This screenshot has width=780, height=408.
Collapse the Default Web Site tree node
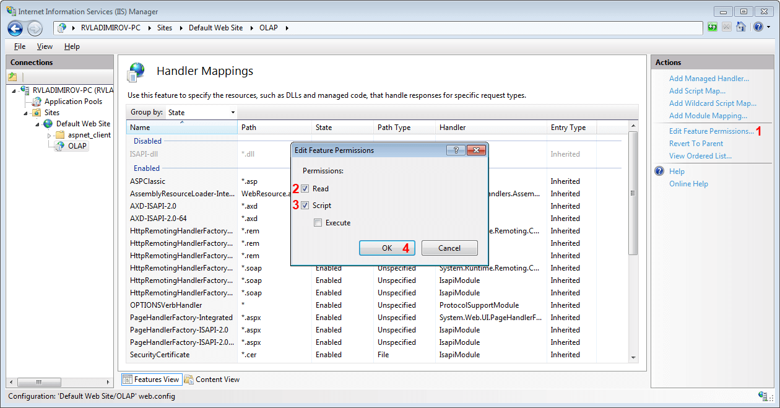coord(38,123)
